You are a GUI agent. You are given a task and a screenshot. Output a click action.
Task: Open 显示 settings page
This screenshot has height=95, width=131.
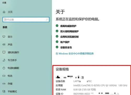pyautogui.click(x=10, y=37)
